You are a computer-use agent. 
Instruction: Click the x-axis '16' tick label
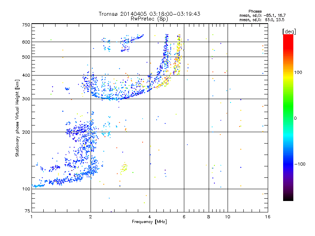[268, 217]
